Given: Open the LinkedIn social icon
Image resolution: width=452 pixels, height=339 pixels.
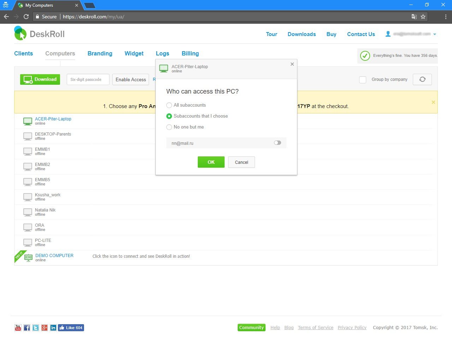Looking at the screenshot, I should coord(53,328).
